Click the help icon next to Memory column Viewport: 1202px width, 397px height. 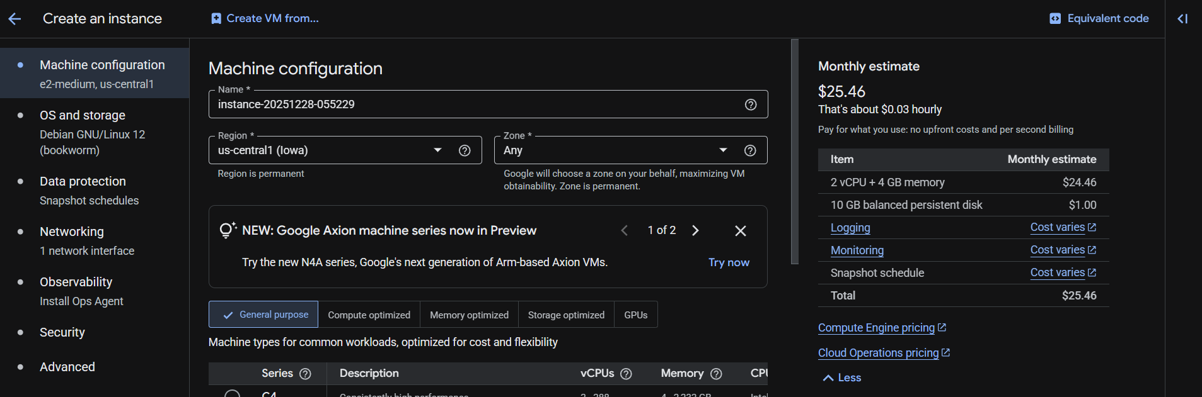coord(716,374)
